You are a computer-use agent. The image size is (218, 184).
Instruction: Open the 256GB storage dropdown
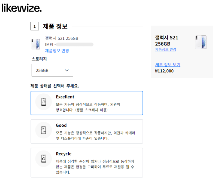coord(52,70)
